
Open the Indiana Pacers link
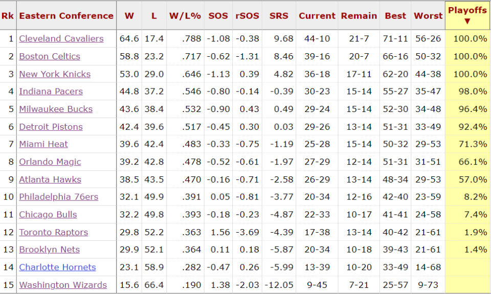point(51,92)
